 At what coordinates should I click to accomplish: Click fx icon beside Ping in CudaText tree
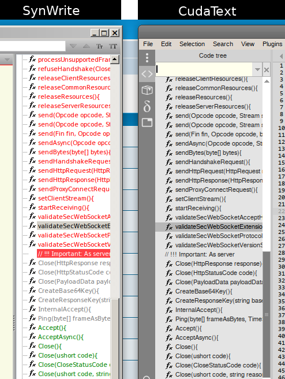169,319
